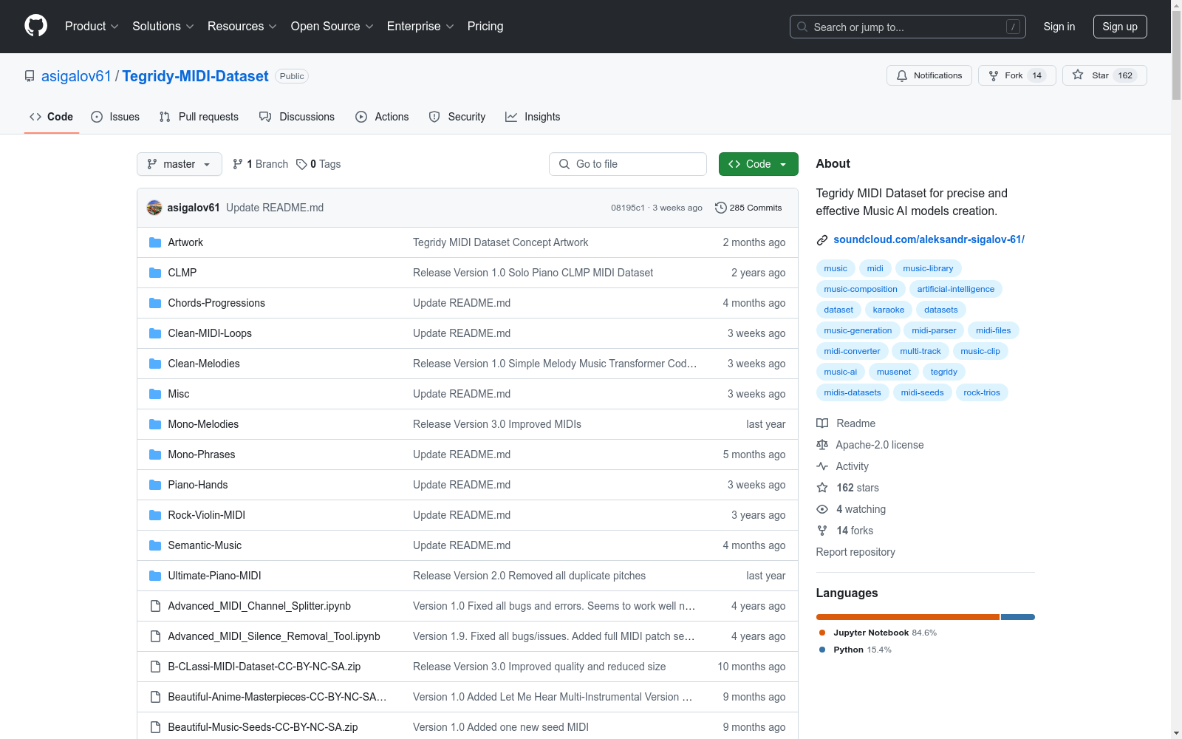Click the commits history clock icon
This screenshot has height=739, width=1182.
point(721,208)
